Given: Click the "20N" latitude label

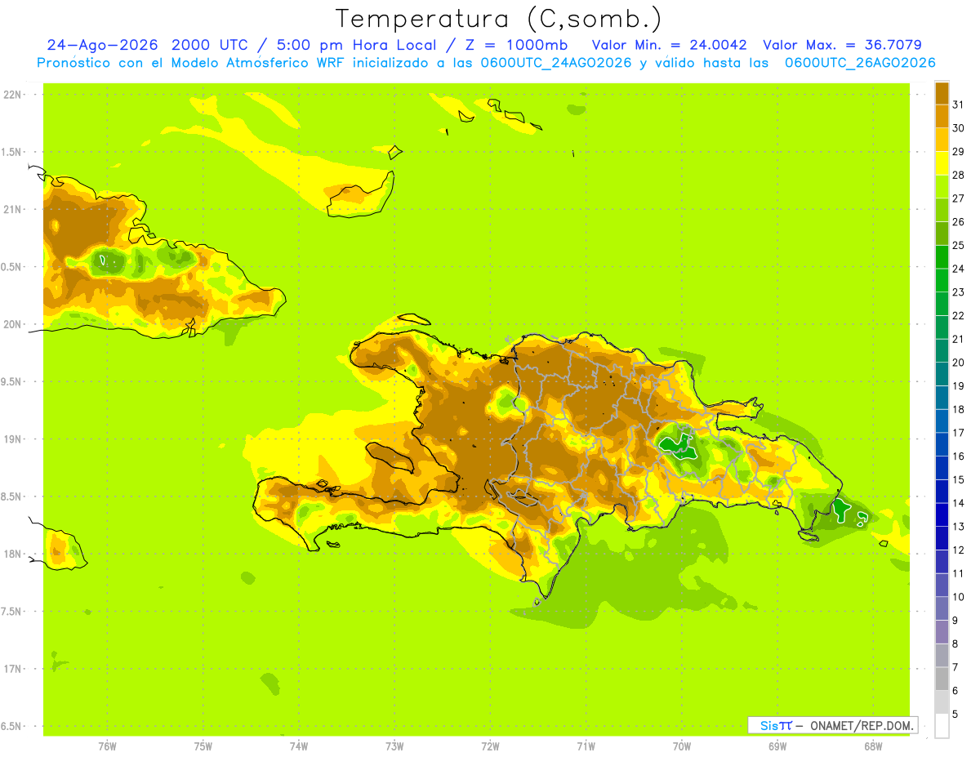Looking at the screenshot, I should 14,324.
